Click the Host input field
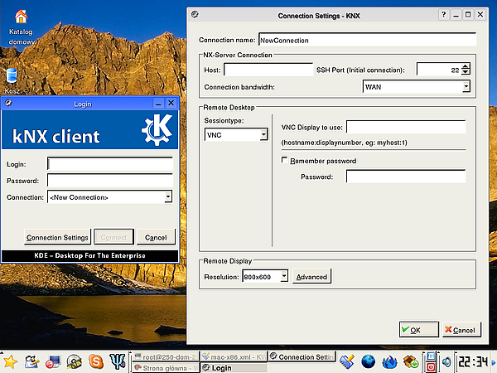Screen dimensions: 497x373 [x=268, y=70]
